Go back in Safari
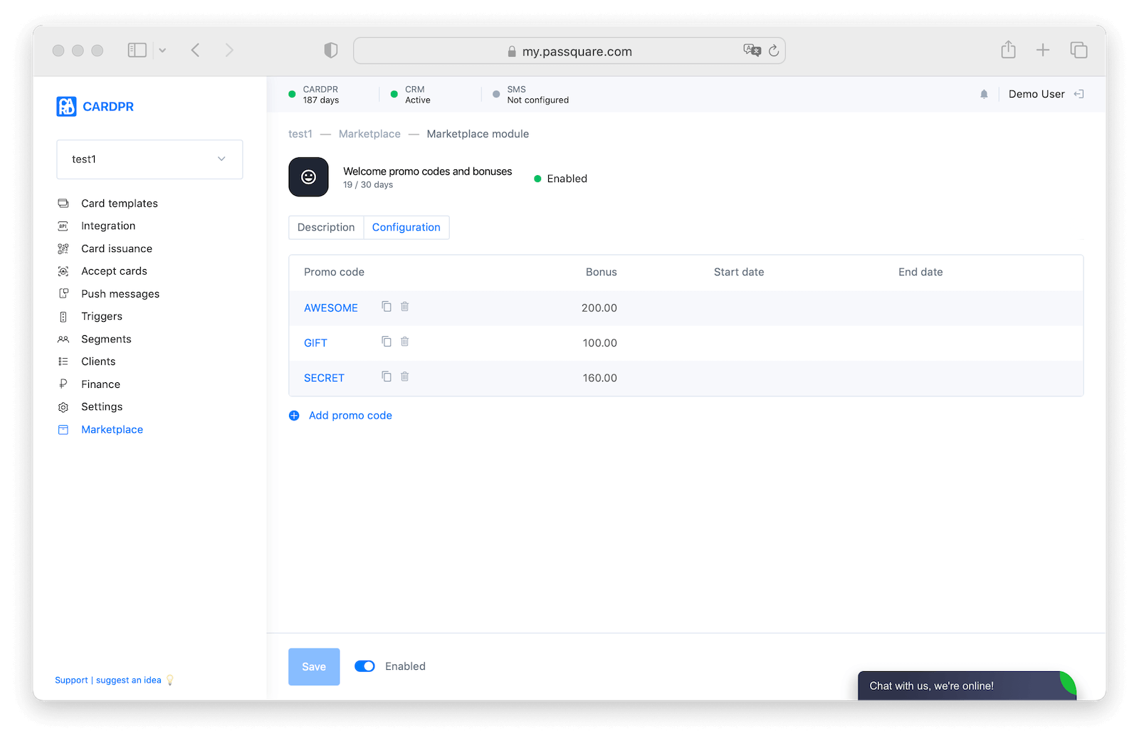The image size is (1139, 741). (x=195, y=50)
